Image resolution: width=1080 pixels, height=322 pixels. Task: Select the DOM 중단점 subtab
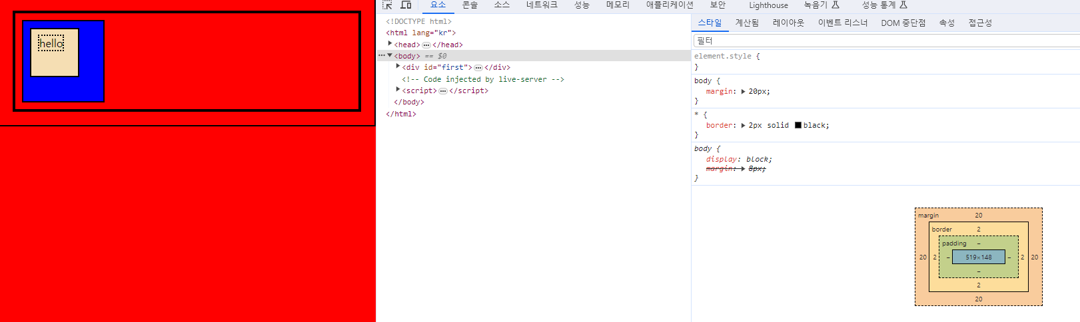[903, 23]
